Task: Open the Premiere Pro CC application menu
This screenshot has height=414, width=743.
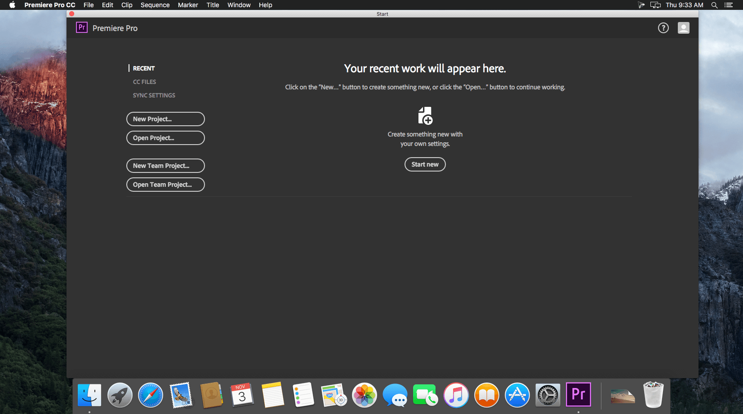Action: (x=50, y=5)
